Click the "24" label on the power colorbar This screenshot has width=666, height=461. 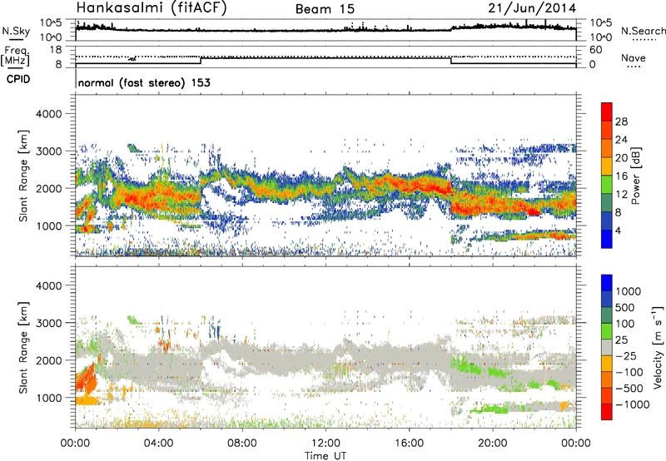[621, 140]
